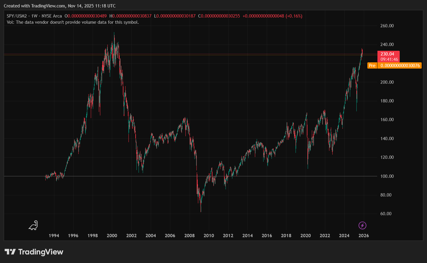Image resolution: width=427 pixels, height=263 pixels.
Task: Click the 140.00 price axis label
Action: pos(387,139)
